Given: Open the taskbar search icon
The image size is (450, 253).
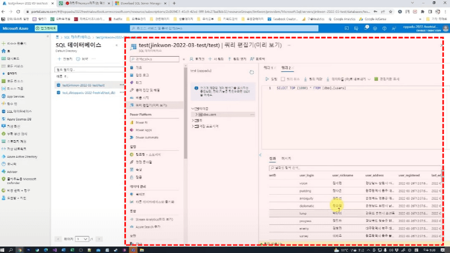Looking at the screenshot, I should [x=11, y=250].
